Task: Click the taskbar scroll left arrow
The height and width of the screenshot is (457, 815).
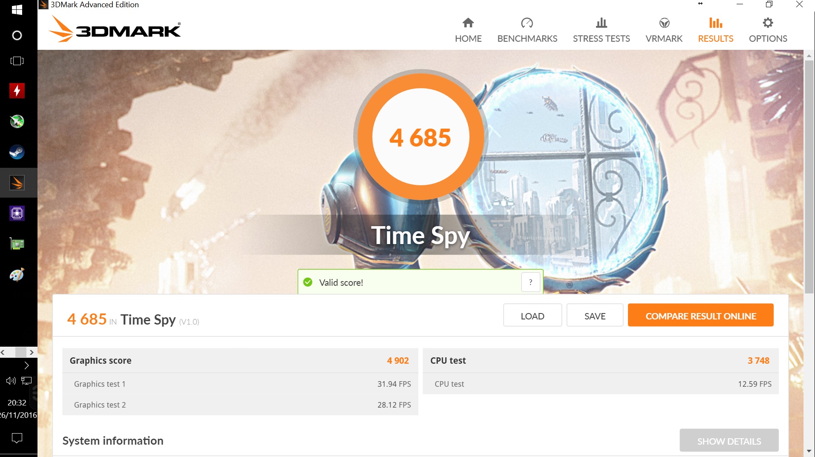Action: click(x=3, y=352)
